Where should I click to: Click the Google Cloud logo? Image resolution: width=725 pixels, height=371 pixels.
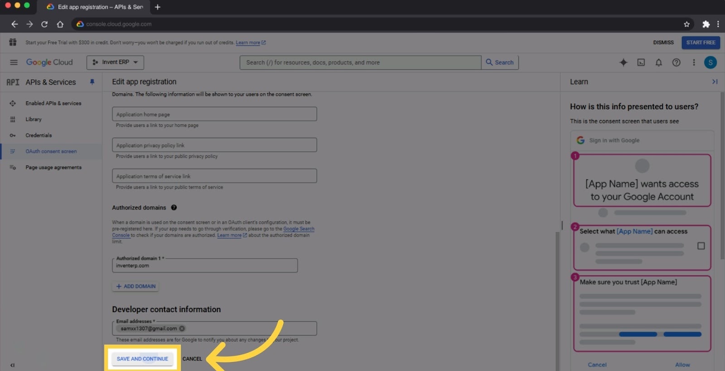pyautogui.click(x=49, y=63)
